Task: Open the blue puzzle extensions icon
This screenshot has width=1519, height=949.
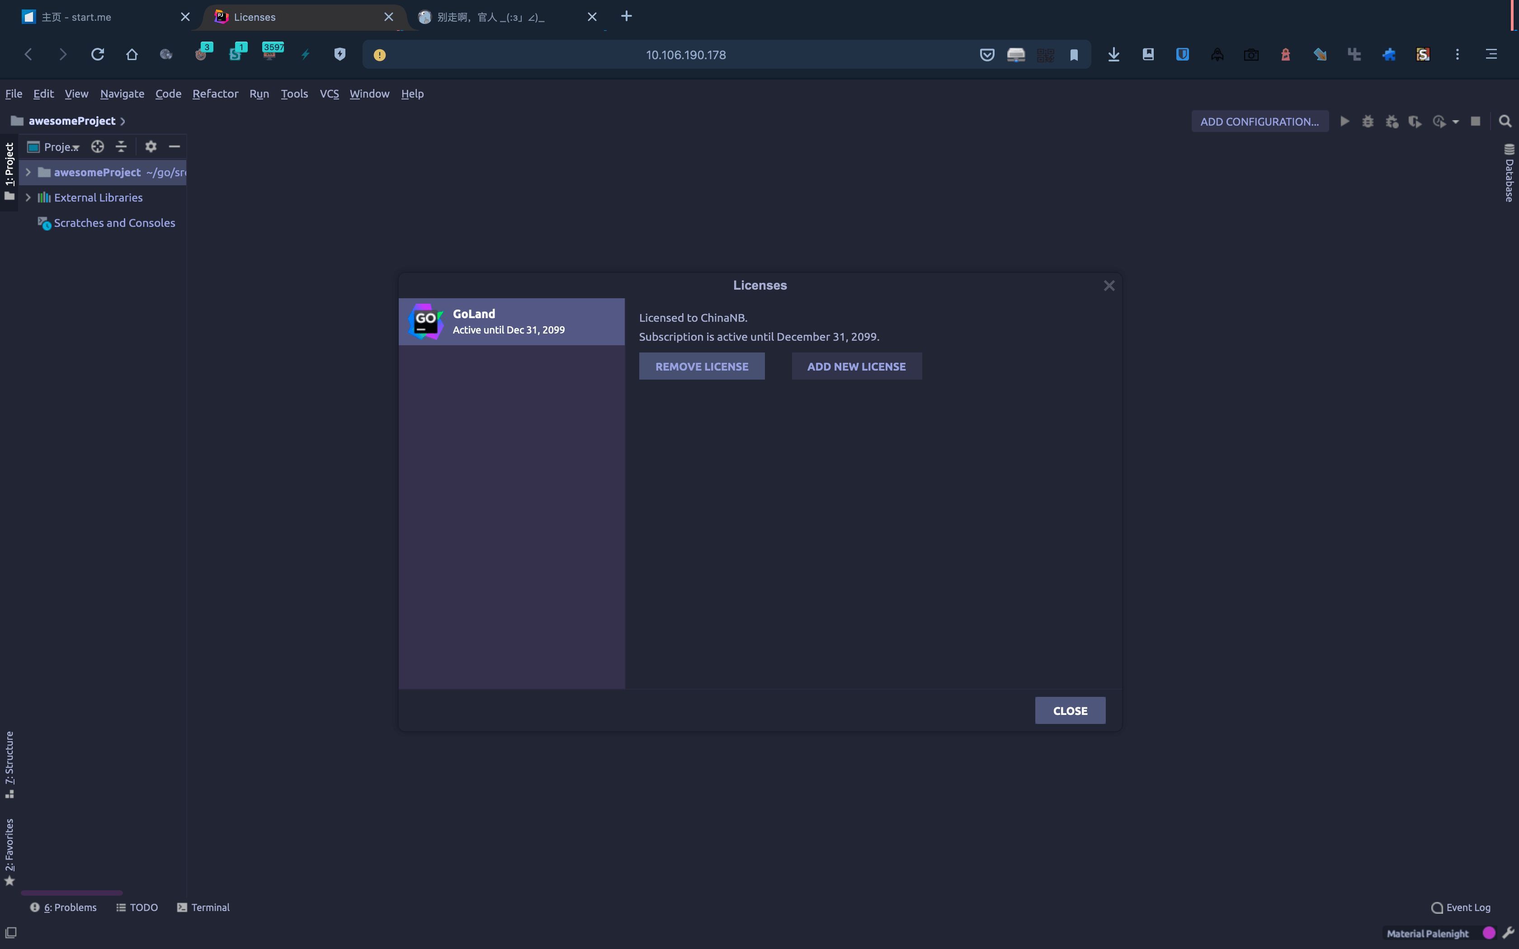Action: 1388,55
